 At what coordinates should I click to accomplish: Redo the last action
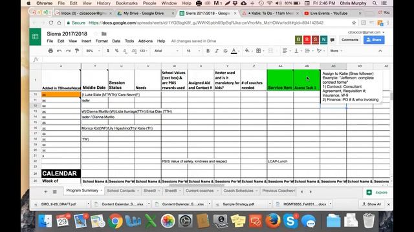tap(68, 51)
